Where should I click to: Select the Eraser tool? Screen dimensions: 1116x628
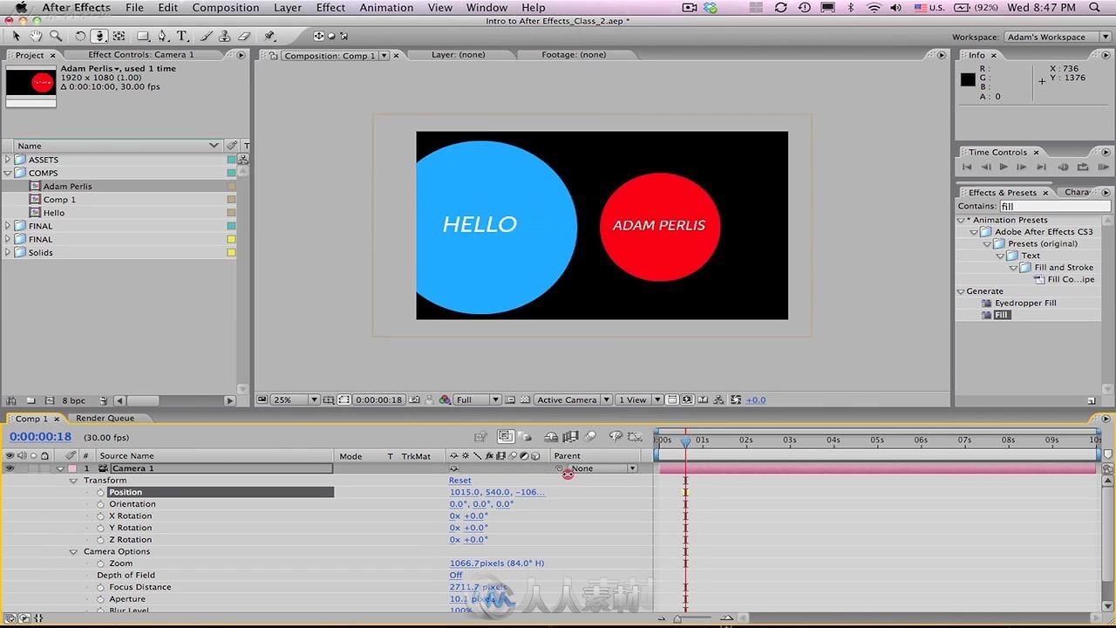pos(244,36)
